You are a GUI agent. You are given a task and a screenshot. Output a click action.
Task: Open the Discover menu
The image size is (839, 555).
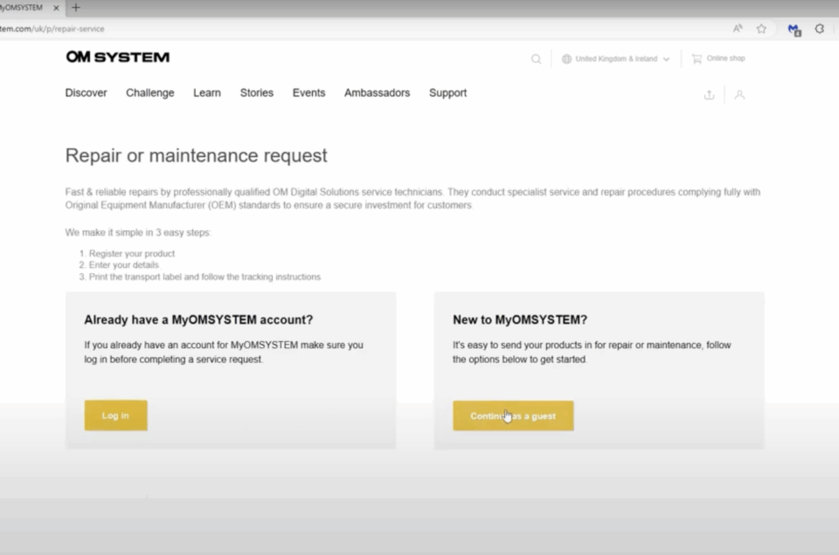coord(87,93)
